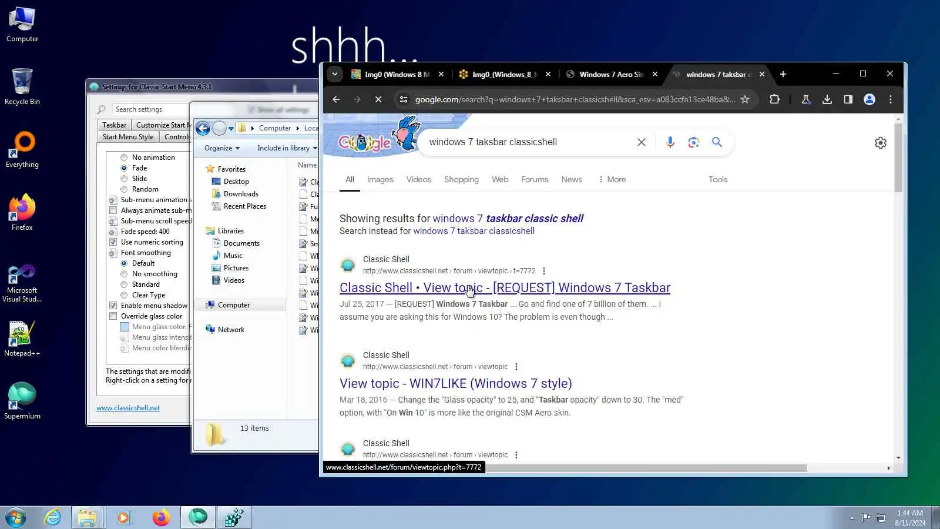
Task: Open the Images search tab
Action: click(380, 180)
